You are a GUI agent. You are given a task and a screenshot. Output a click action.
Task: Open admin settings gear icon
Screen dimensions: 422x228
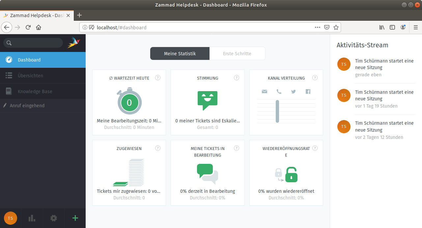(54, 218)
